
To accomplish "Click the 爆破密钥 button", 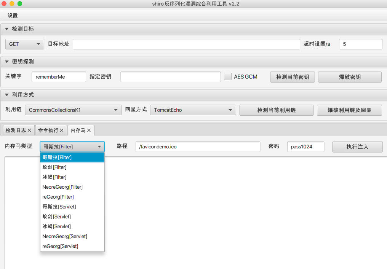I will pos(350,77).
